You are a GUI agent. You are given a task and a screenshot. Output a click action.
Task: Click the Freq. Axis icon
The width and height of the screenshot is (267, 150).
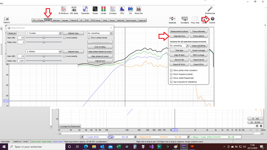[195, 20]
